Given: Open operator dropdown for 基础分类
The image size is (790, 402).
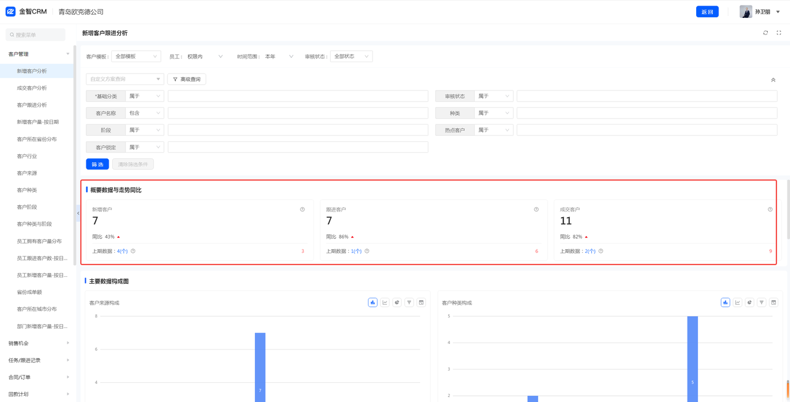Looking at the screenshot, I should (144, 96).
